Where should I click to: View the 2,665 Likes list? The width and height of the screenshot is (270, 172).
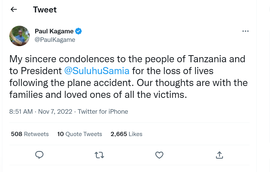point(127,134)
